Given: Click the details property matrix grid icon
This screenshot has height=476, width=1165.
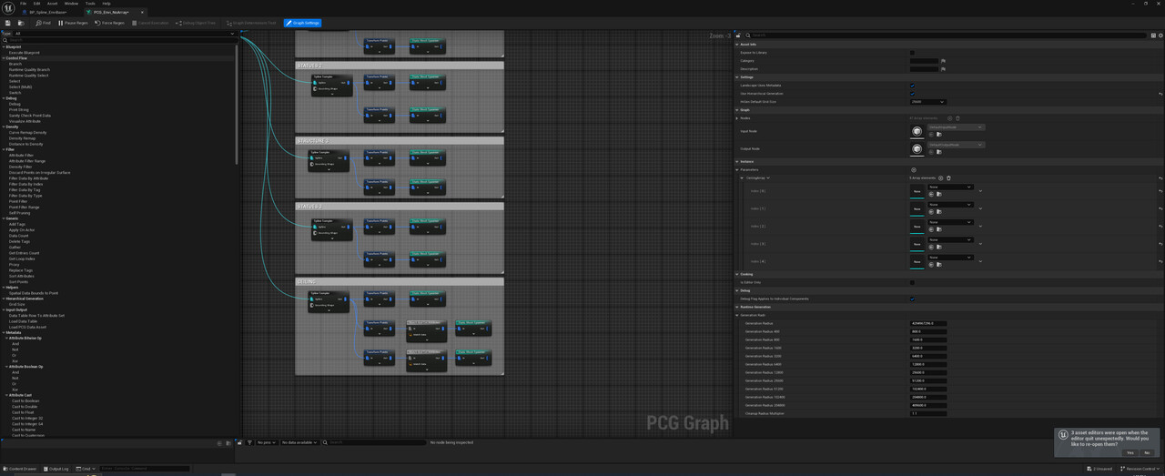Looking at the screenshot, I should 1154,35.
